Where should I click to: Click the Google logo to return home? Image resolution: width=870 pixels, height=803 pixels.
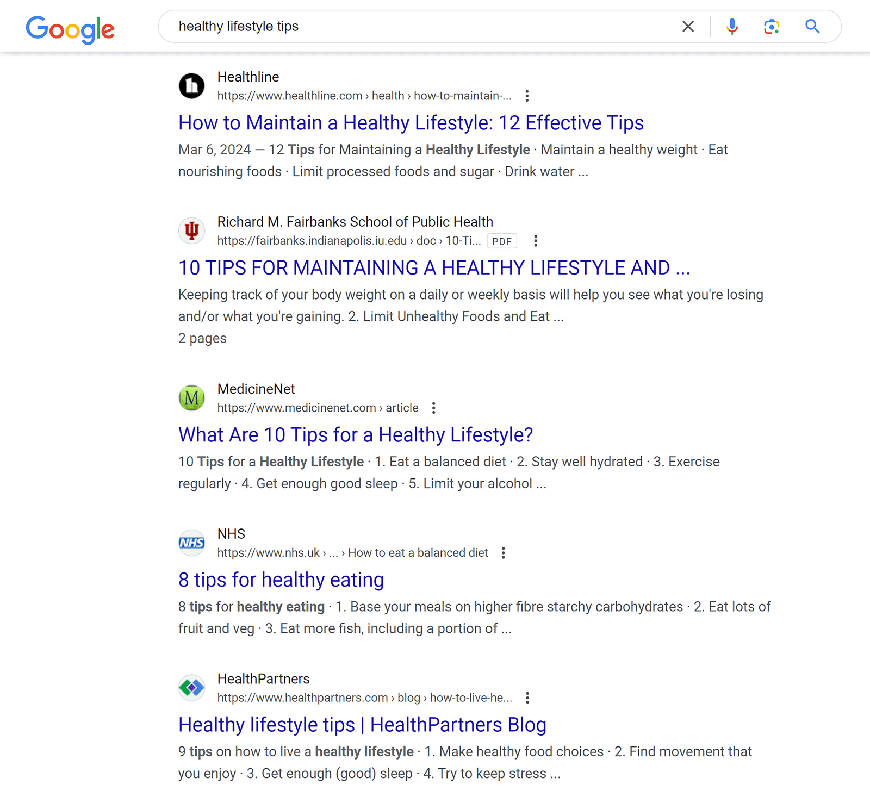pyautogui.click(x=70, y=29)
